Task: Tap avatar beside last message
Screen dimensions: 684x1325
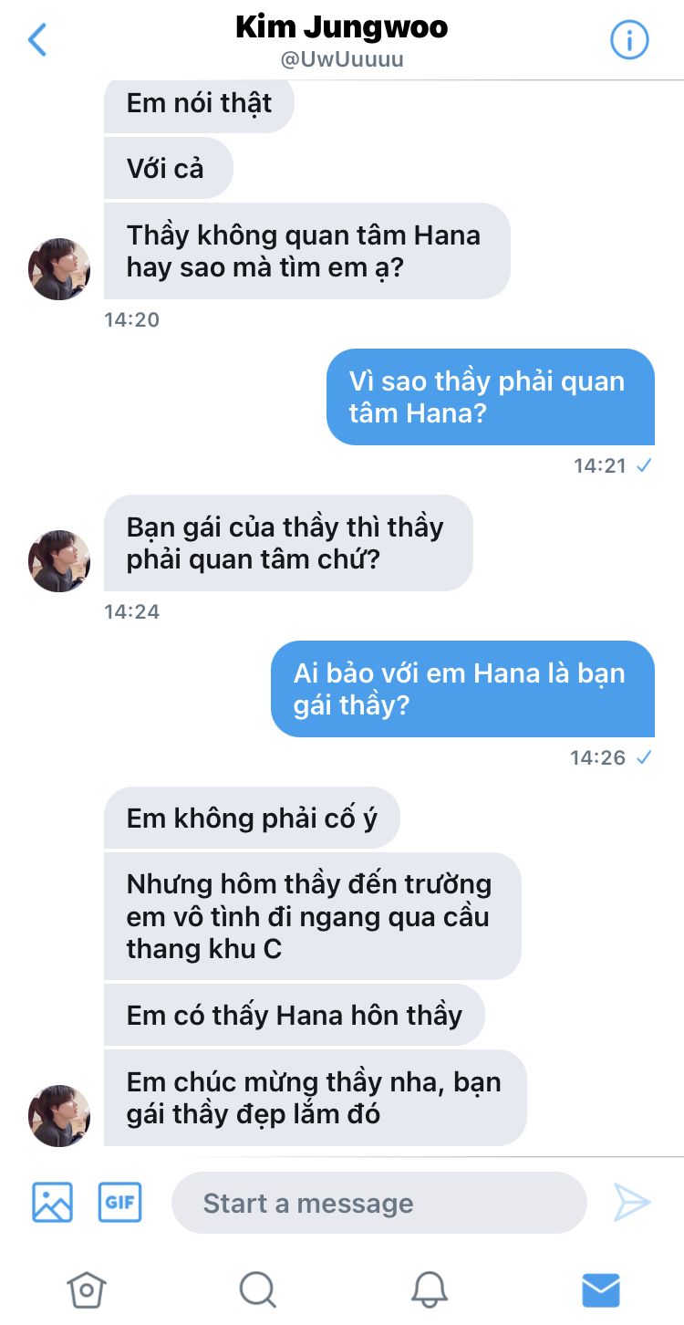Action: [x=59, y=1116]
